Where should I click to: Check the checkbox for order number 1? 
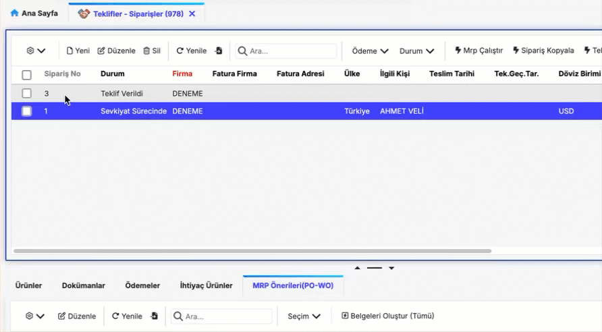click(26, 111)
